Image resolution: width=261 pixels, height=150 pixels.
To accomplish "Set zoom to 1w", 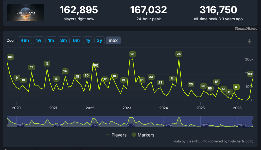I will pos(39,40).
